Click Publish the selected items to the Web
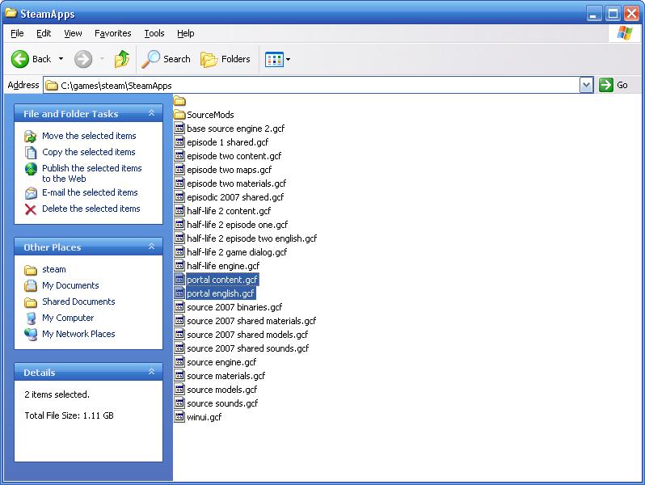The height and width of the screenshot is (485, 645). [91, 173]
